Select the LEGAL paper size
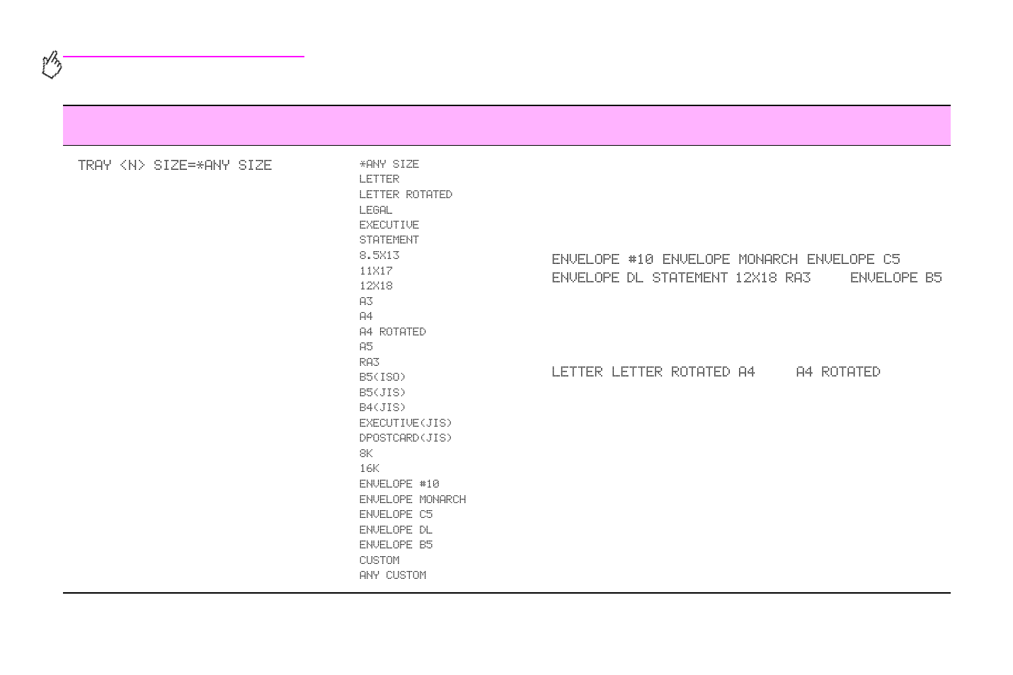This screenshot has height=675, width=1013. 375,210
